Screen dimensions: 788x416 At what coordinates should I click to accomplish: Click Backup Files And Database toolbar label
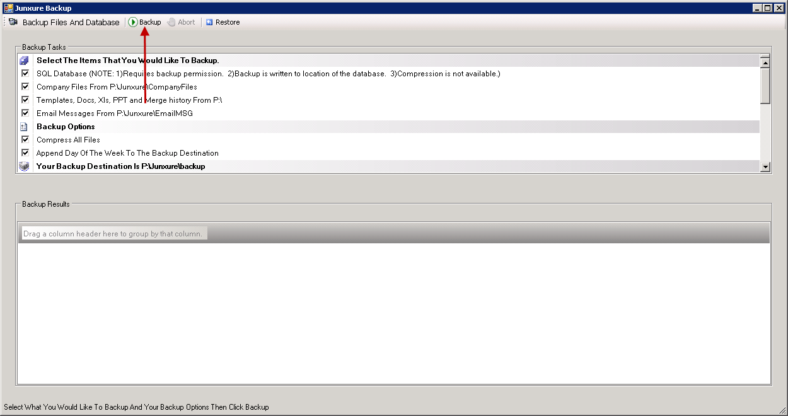coord(71,22)
